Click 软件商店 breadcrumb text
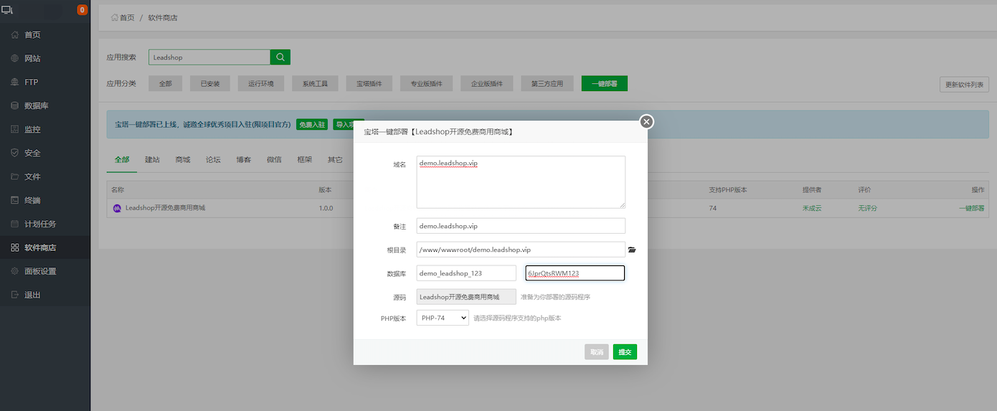The height and width of the screenshot is (411, 997). [x=163, y=17]
